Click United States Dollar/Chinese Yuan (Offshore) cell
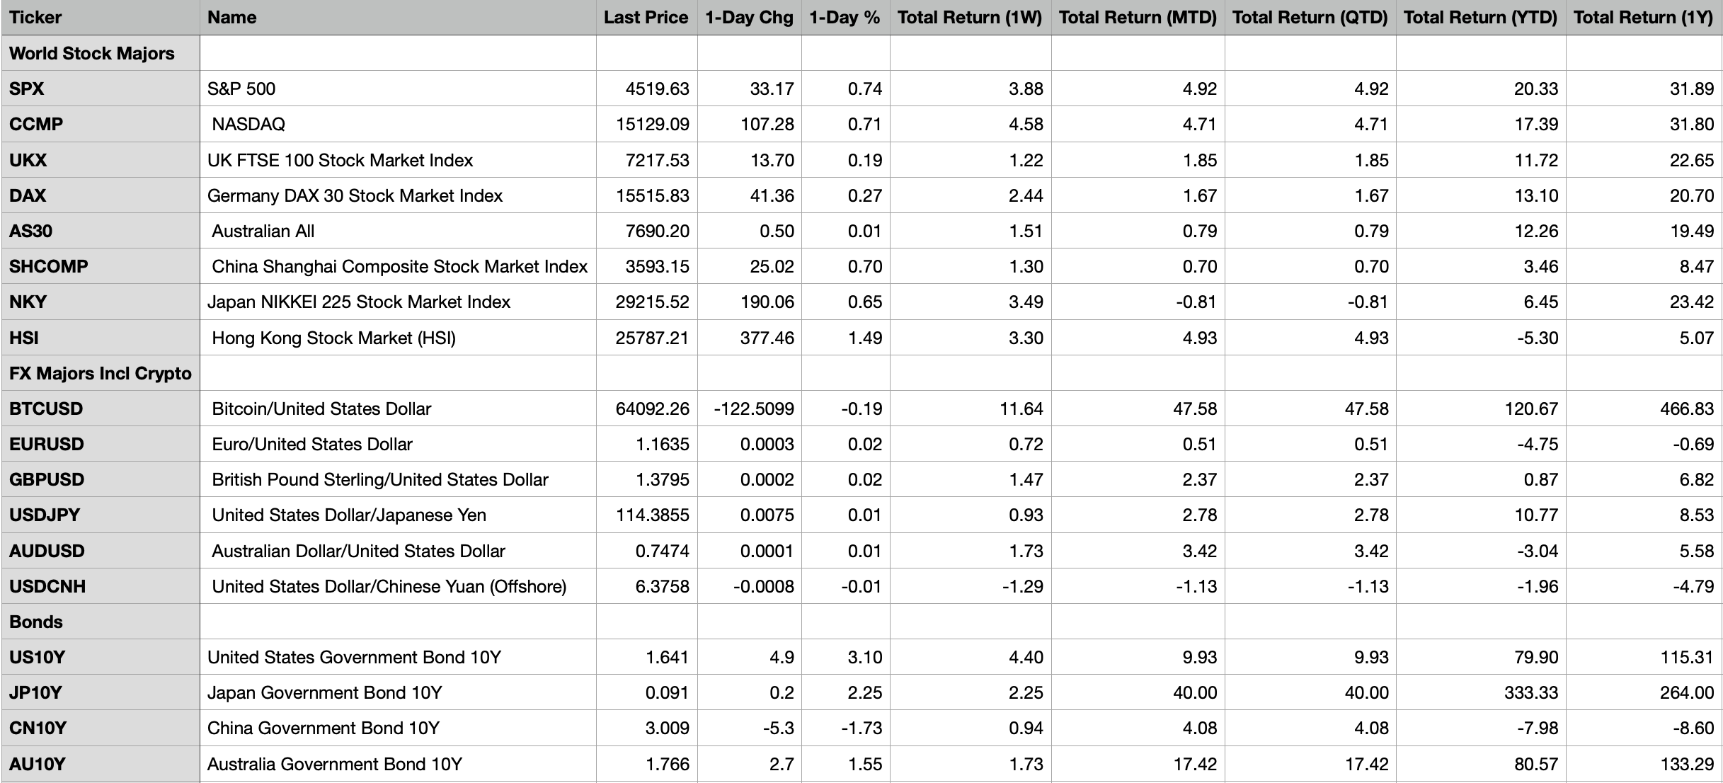The width and height of the screenshot is (1723, 783). (398, 586)
